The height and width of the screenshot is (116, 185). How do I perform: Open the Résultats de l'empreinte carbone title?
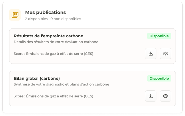pyautogui.click(x=48, y=36)
